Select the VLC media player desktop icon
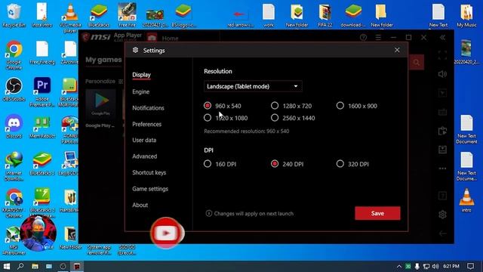This screenshot has width=483, height=272. 70,17
